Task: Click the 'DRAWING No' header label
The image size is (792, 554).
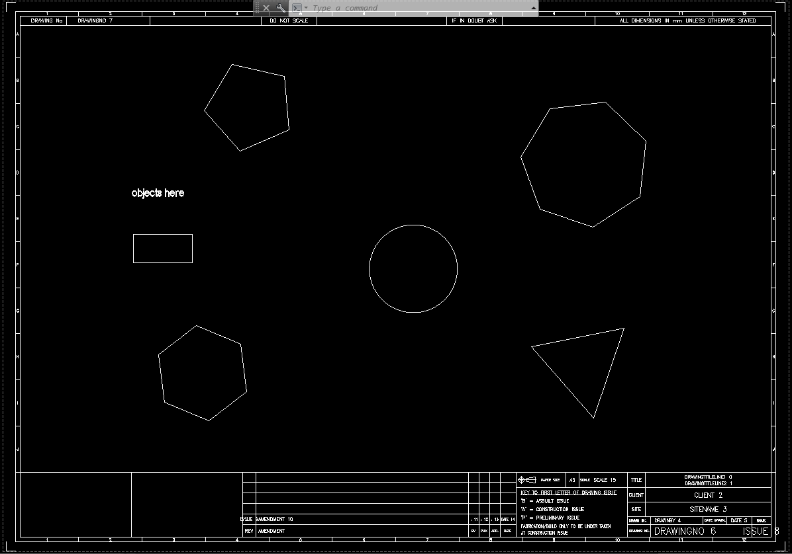Action: point(46,20)
